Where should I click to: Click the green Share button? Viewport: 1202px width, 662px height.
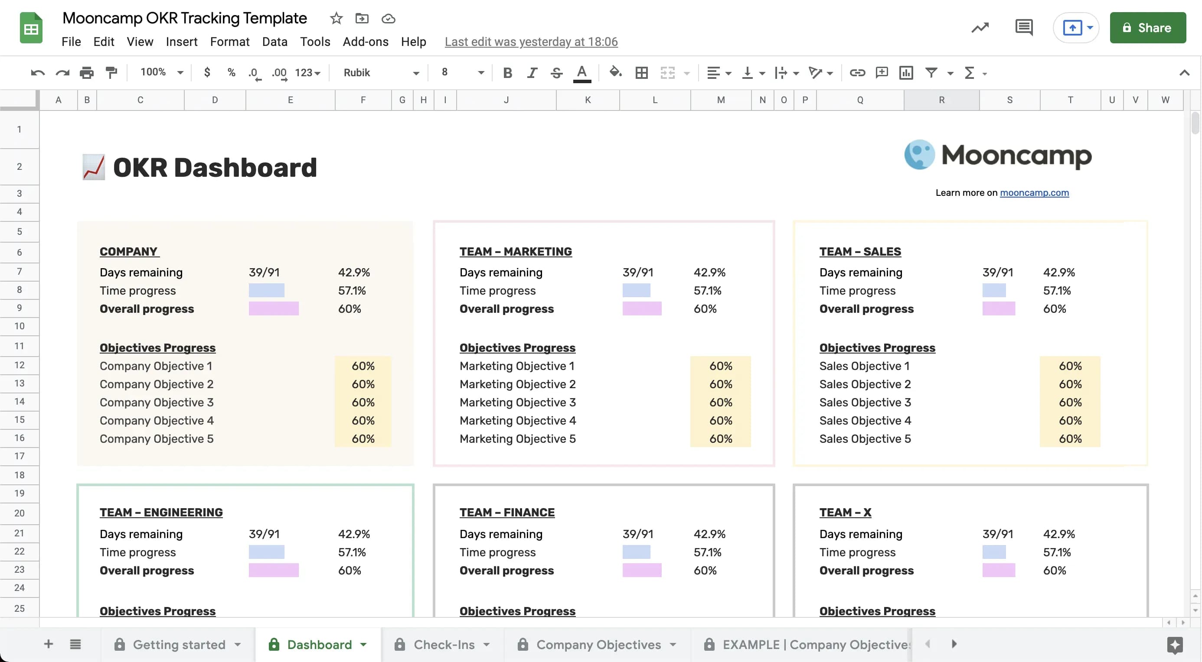(1147, 28)
